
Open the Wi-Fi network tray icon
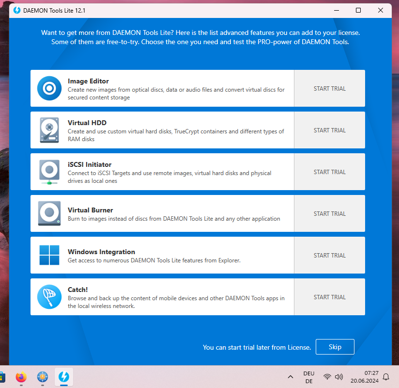(327, 377)
